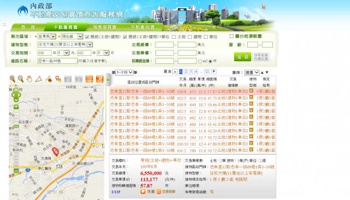Viewport: 350px width, 200px height.
Task: Adjust the map zoom level slider handle
Action: pyautogui.click(x=16, y=126)
